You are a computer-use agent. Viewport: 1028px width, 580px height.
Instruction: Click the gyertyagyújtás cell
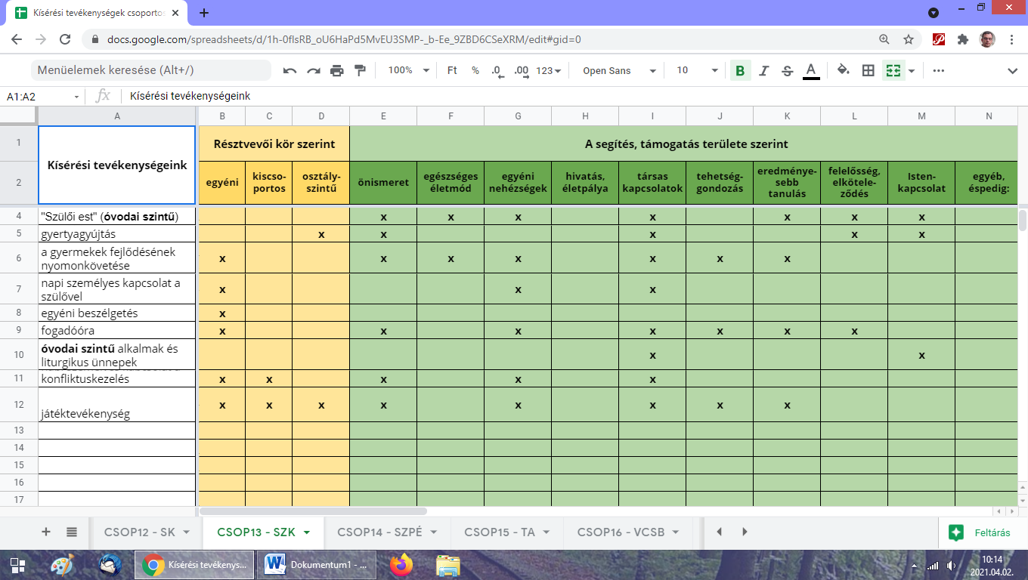pyautogui.click(x=117, y=234)
